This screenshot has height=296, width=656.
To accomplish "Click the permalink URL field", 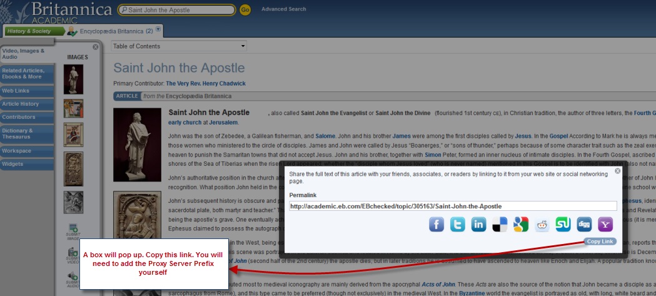I will point(453,206).
